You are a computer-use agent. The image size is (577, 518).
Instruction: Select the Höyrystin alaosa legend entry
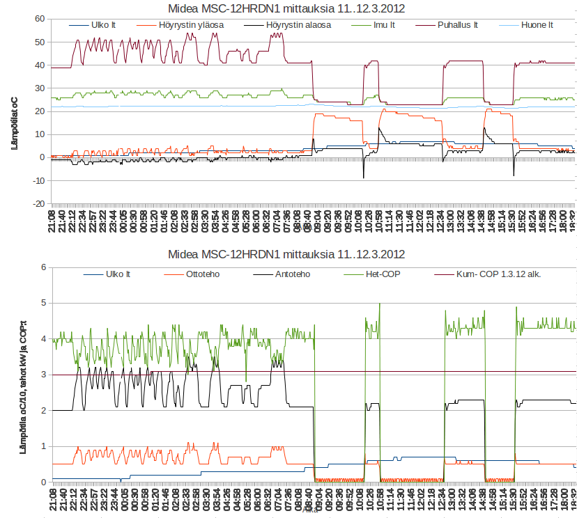point(287,25)
